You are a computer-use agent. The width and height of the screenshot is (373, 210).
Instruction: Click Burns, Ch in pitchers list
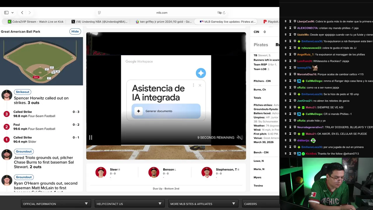tap(260, 90)
